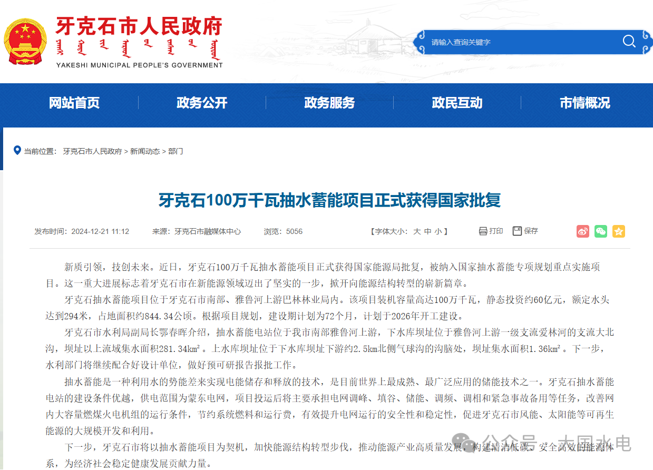Select 政民互动 in navigation bar
Screen dimensions: 653x470
(x=457, y=103)
